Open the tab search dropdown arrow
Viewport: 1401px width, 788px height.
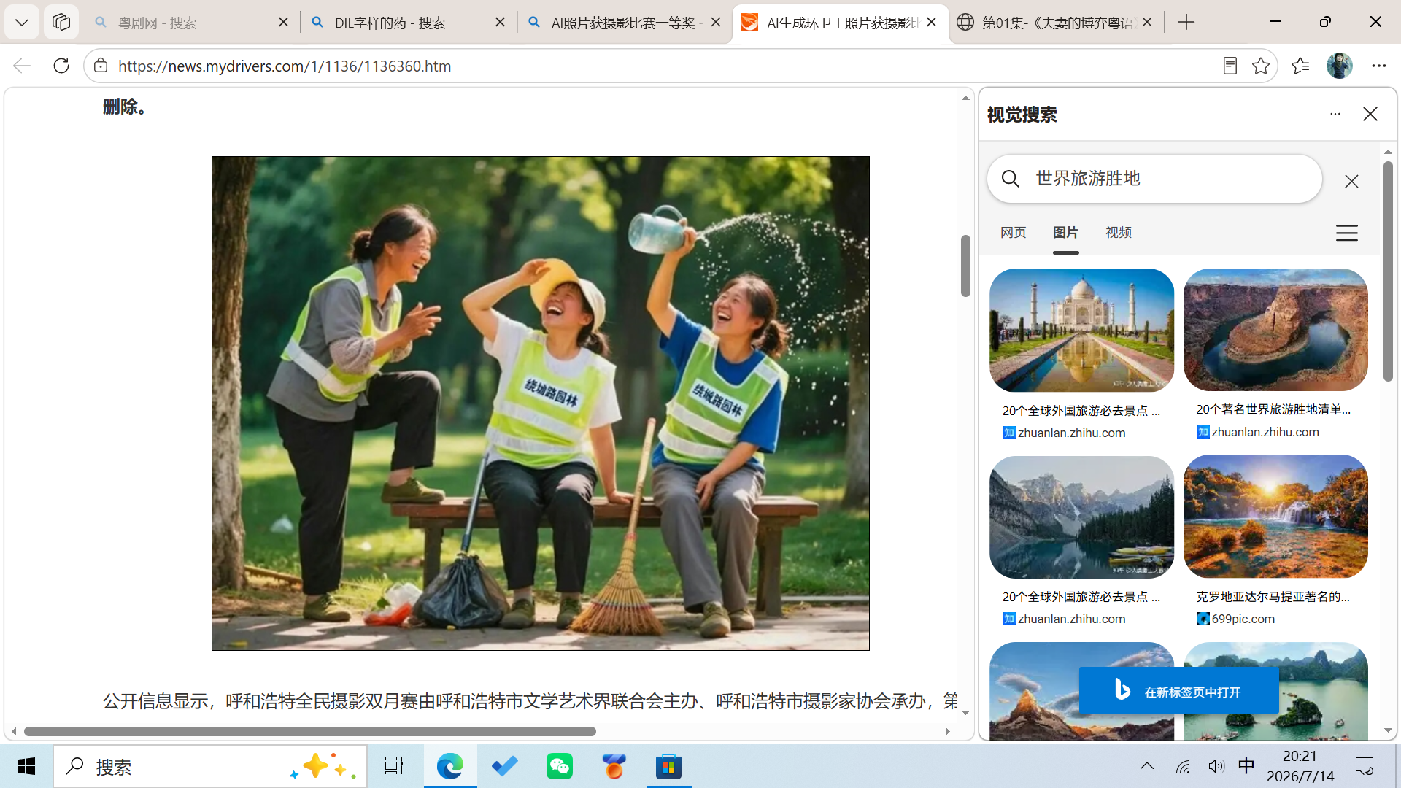(22, 23)
